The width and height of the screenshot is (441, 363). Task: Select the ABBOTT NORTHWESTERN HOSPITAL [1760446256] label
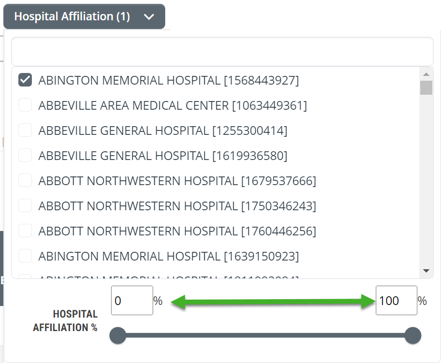[177, 232]
